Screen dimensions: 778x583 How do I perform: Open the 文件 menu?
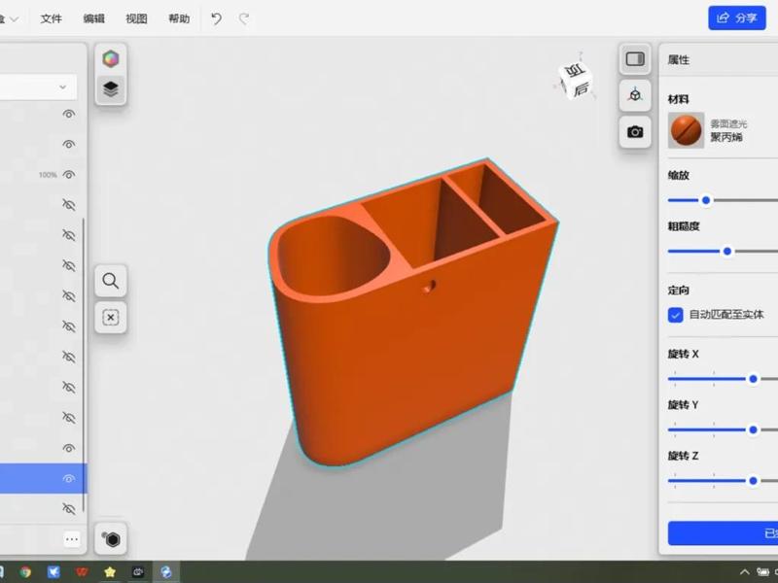pyautogui.click(x=52, y=18)
